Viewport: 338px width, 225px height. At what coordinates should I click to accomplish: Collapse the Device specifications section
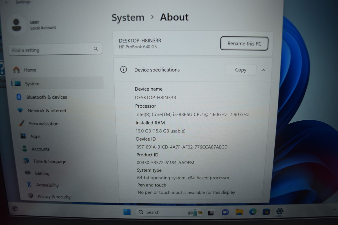[x=263, y=70]
